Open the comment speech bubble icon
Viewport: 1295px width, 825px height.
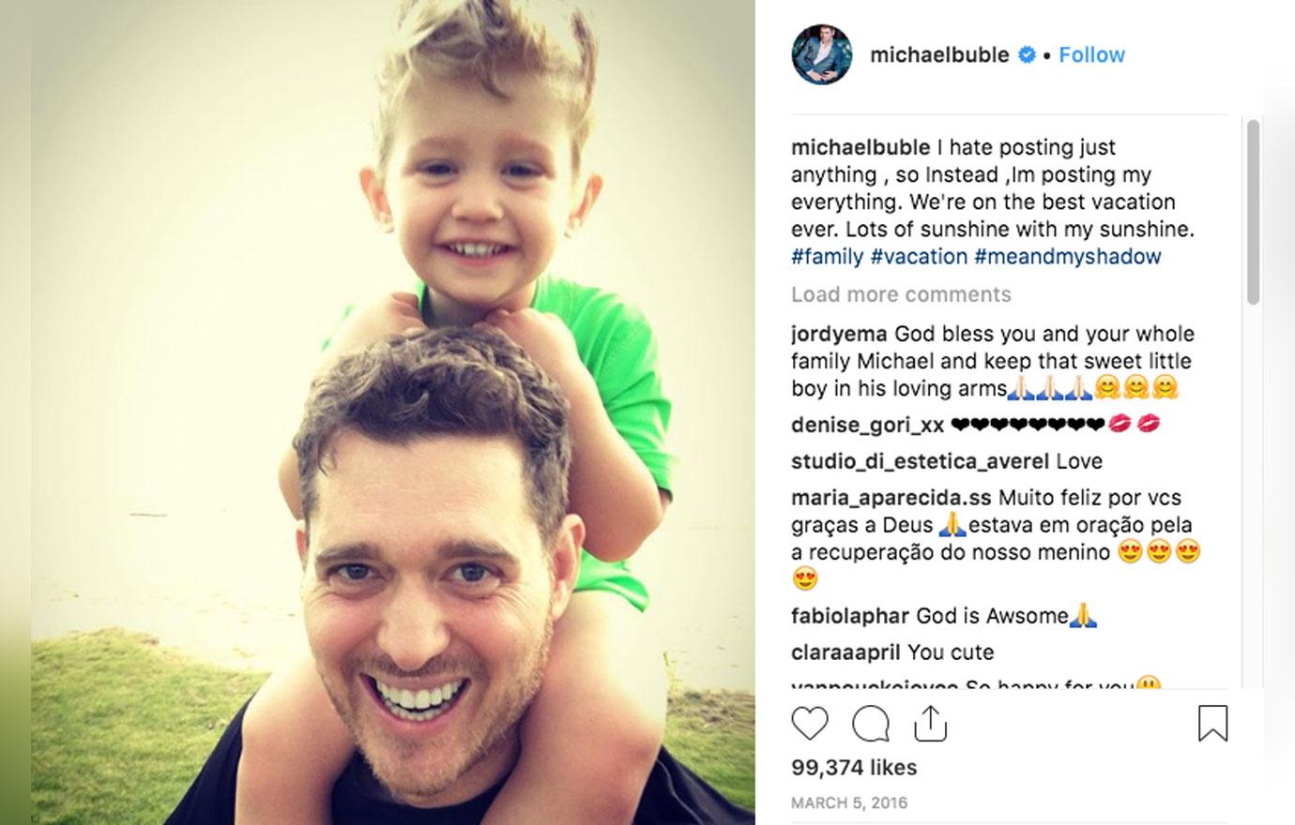(871, 724)
